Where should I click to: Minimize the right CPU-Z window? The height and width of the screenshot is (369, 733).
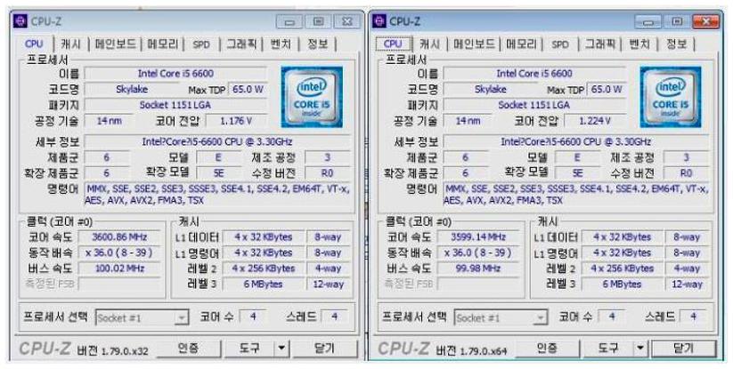pos(649,21)
